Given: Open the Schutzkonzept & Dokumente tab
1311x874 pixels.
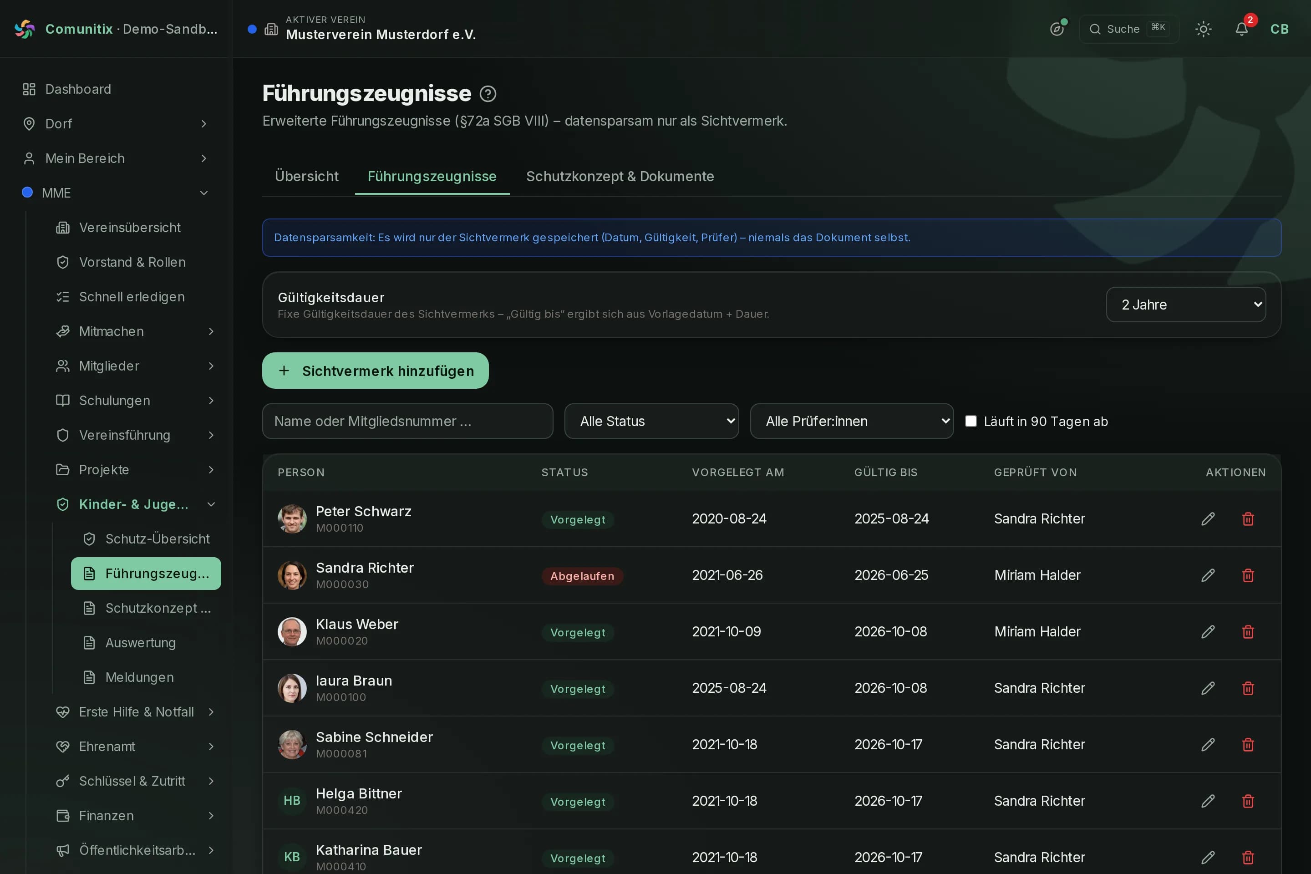Looking at the screenshot, I should 620,176.
